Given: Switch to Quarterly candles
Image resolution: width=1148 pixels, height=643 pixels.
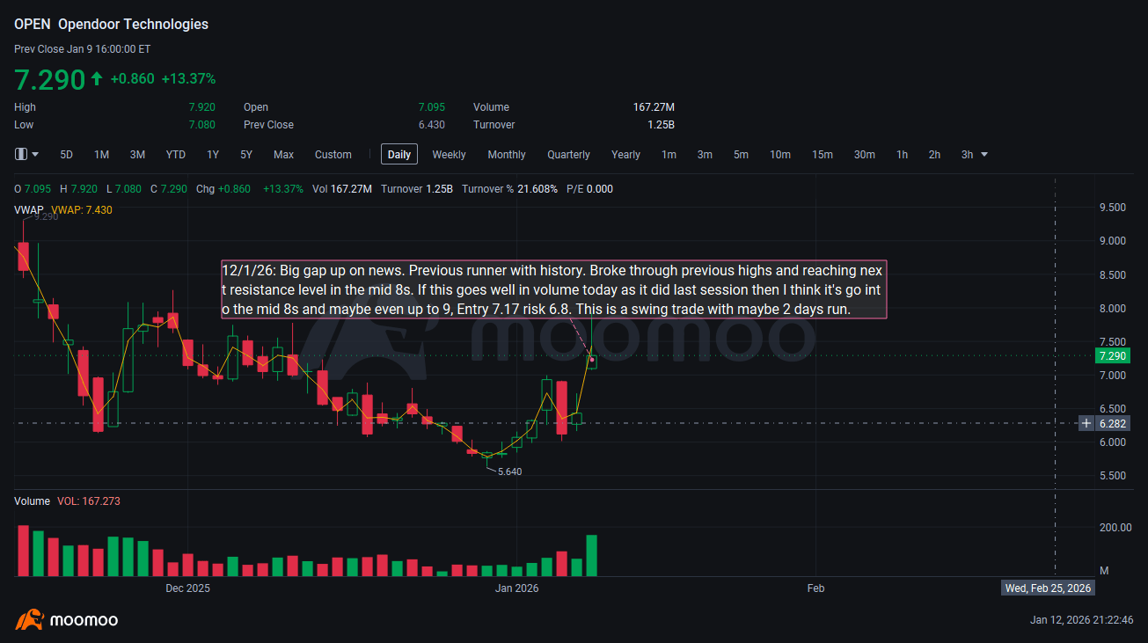Looking at the screenshot, I should click(x=568, y=155).
